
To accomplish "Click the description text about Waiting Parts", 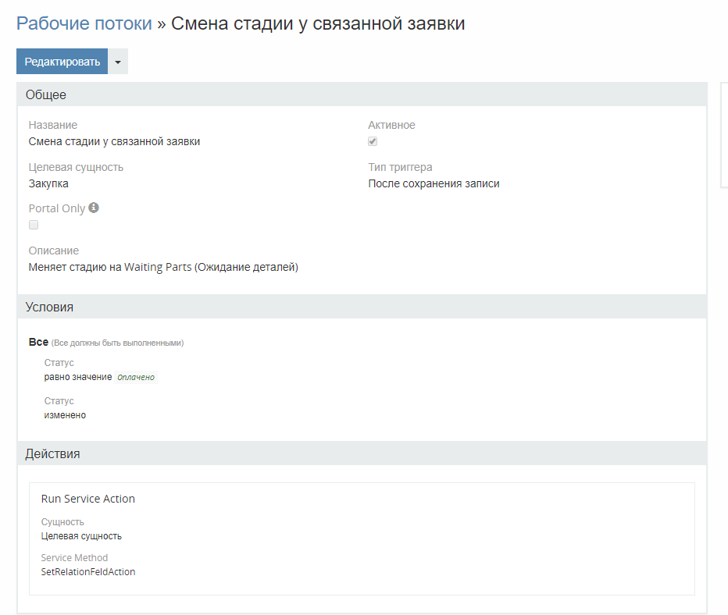I will (x=163, y=267).
